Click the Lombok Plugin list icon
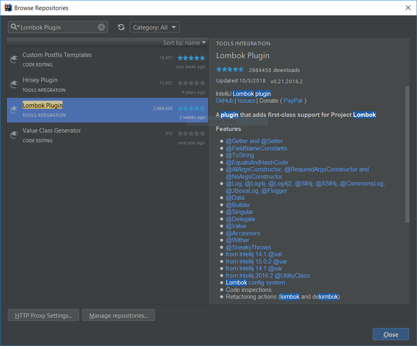 click(x=14, y=110)
